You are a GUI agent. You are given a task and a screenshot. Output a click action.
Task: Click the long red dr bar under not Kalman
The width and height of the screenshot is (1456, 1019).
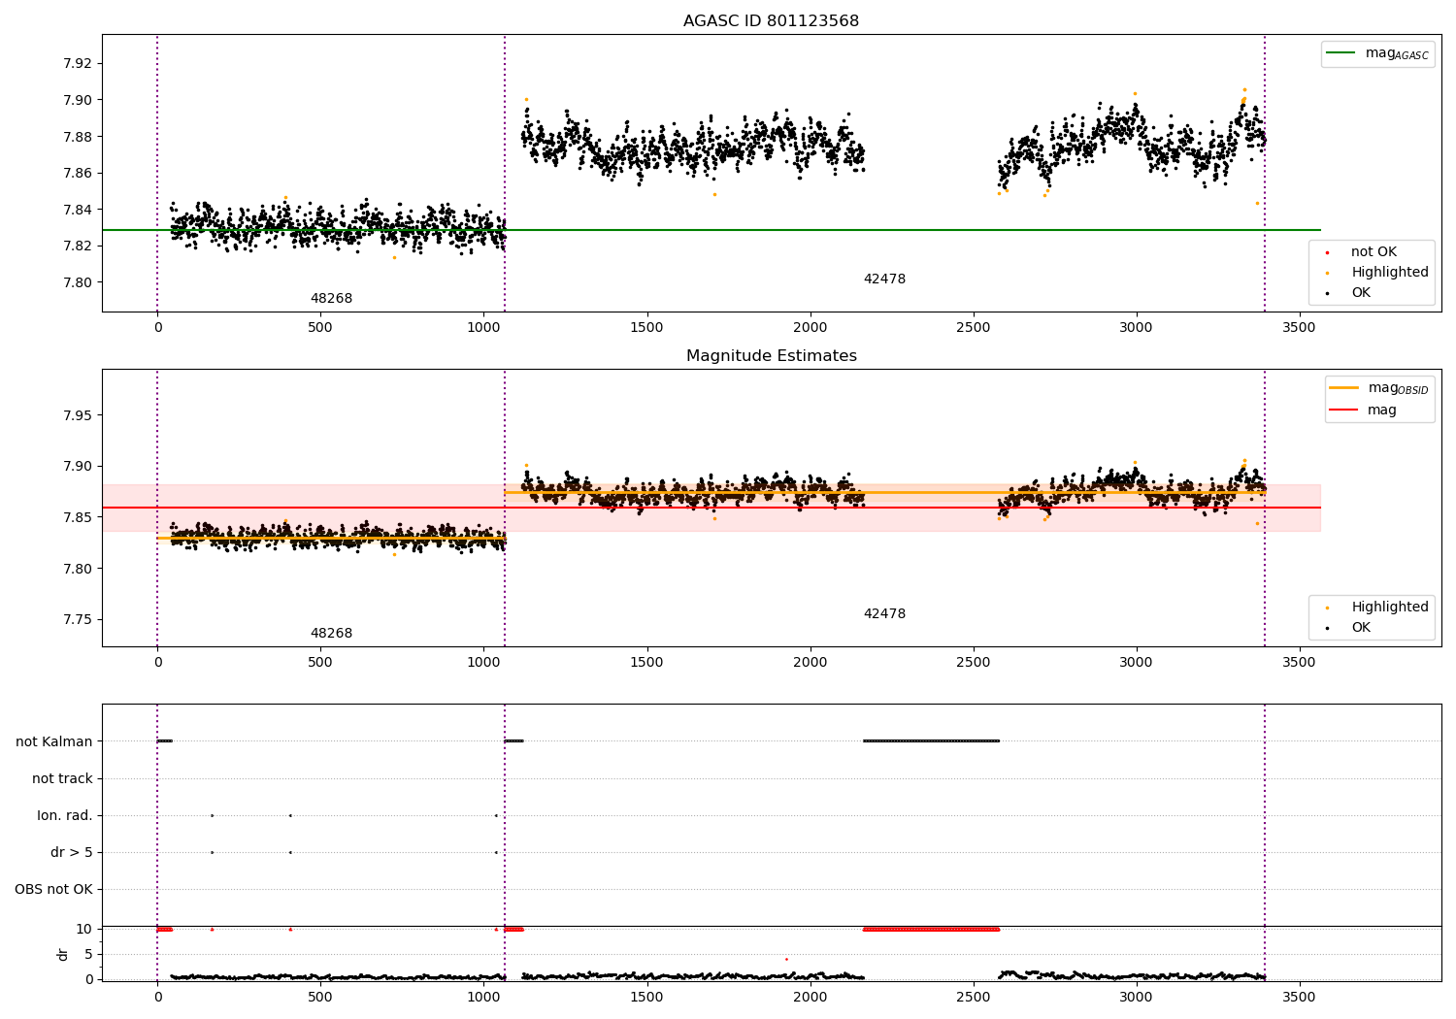tap(931, 930)
